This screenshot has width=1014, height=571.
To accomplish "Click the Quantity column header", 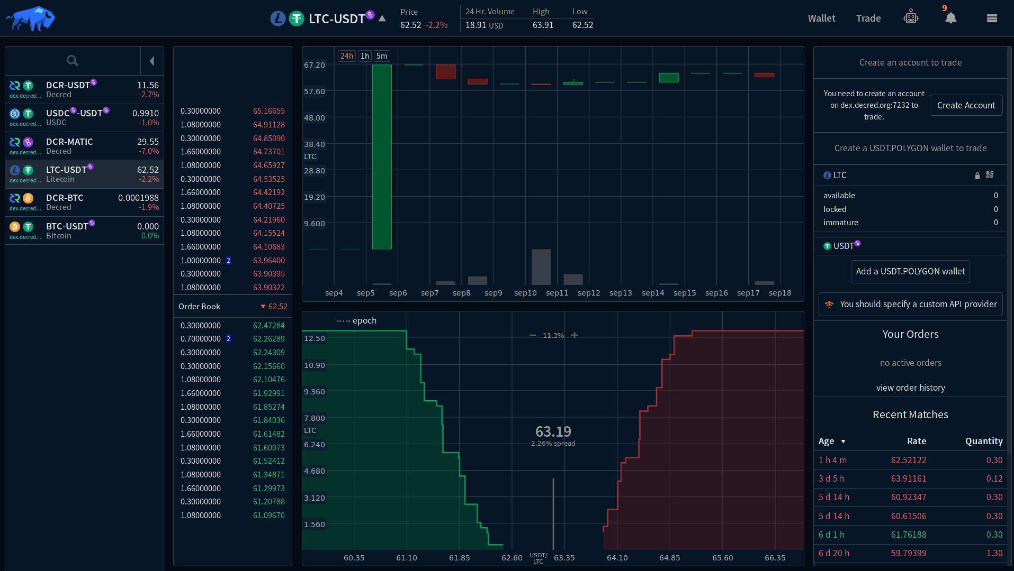I will [984, 441].
